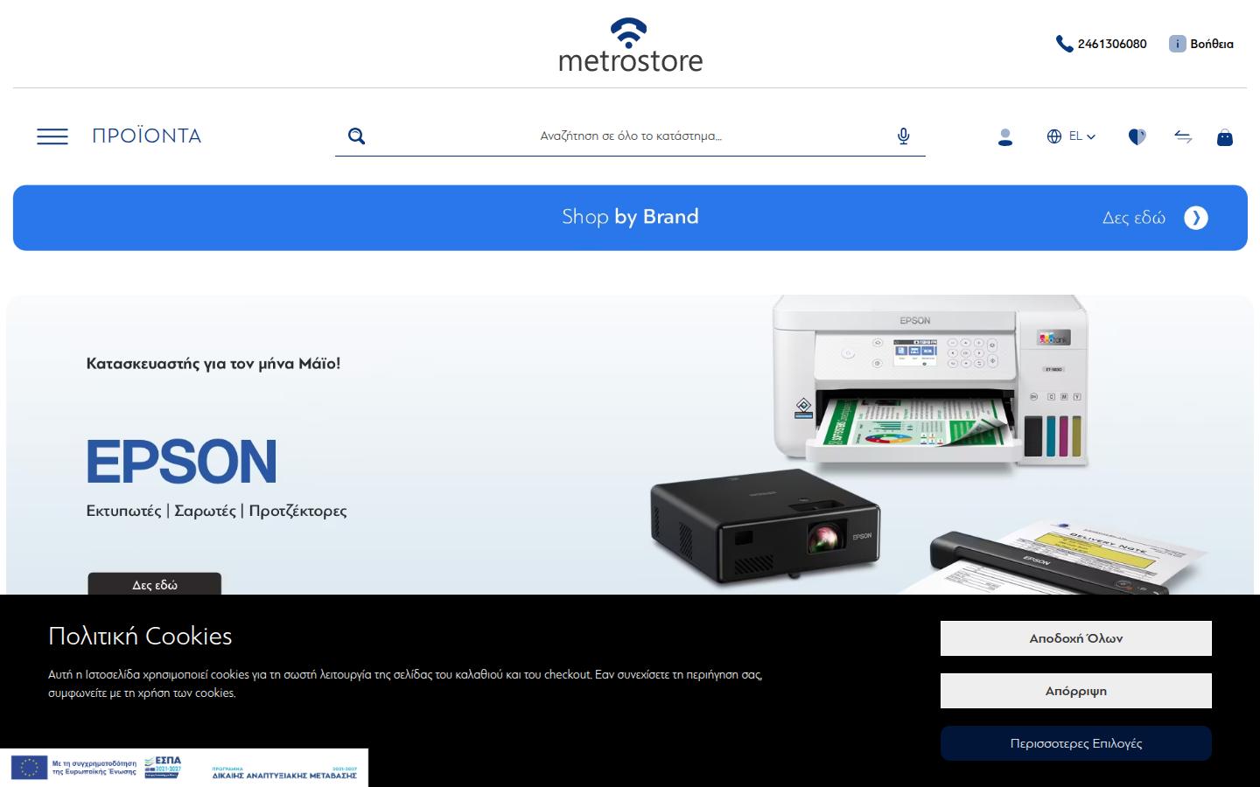The image size is (1260, 787).
Task: Click the search magnifier icon
Action: [356, 136]
